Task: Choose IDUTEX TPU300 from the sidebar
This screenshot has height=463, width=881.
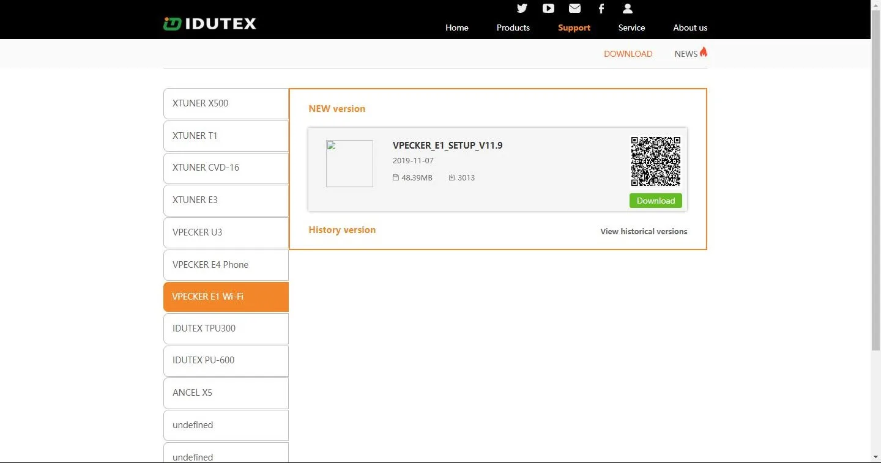Action: (x=226, y=328)
